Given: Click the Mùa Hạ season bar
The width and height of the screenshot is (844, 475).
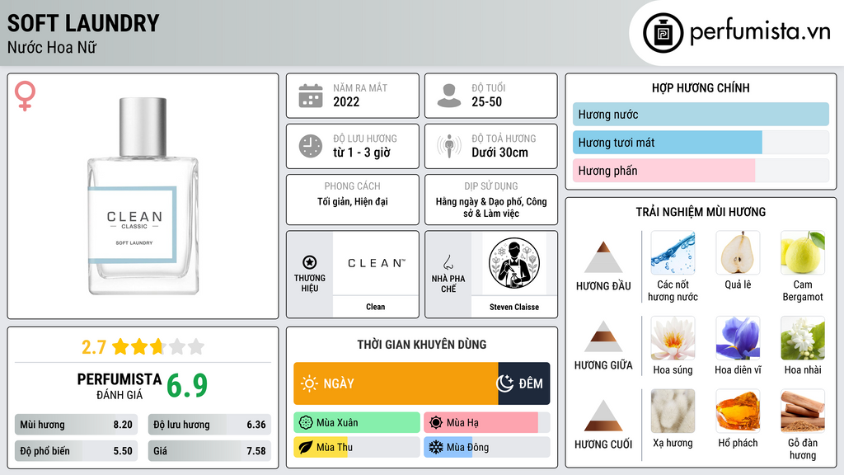Looking at the screenshot, I should [x=486, y=422].
